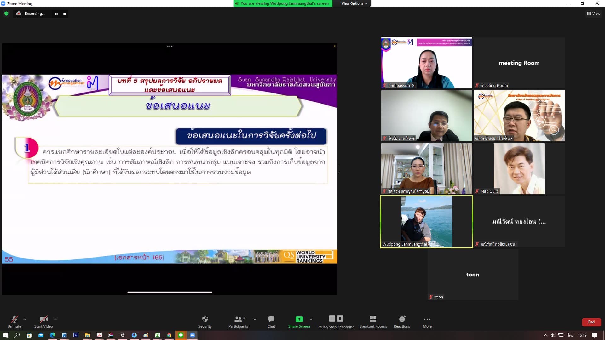Expand the arrow beside Share Screen

[311, 319]
